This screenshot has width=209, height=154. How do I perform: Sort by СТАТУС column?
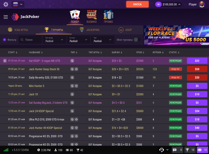[174, 52]
